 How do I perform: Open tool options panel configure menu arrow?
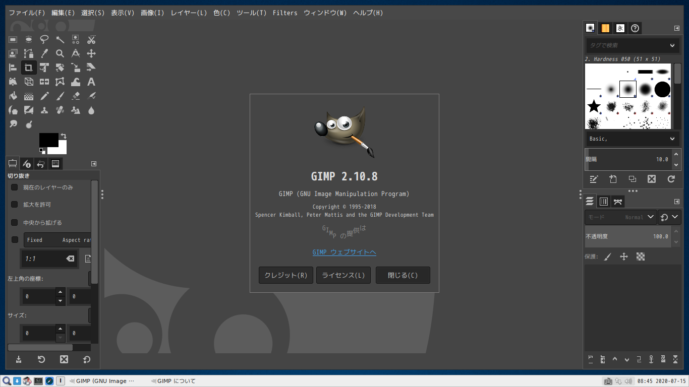pos(94,164)
